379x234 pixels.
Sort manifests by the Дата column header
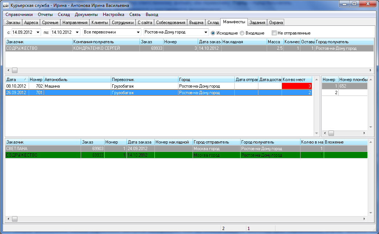tap(17, 80)
